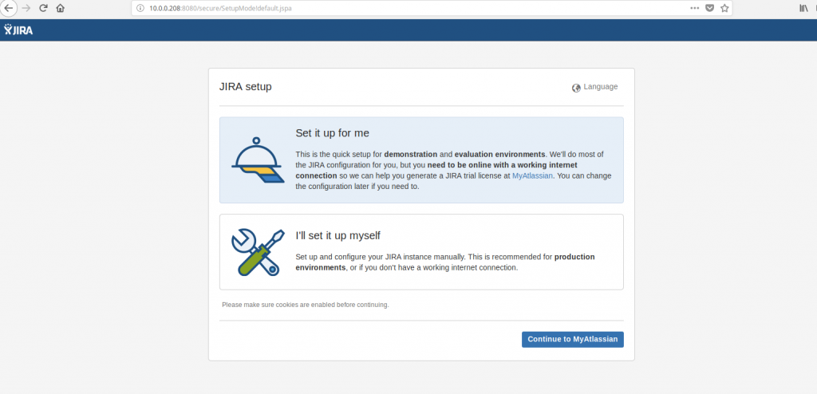Open the browser library icon

[804, 8]
